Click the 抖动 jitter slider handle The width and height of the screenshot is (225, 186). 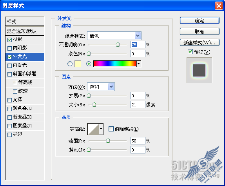pyautogui.click(x=89, y=150)
